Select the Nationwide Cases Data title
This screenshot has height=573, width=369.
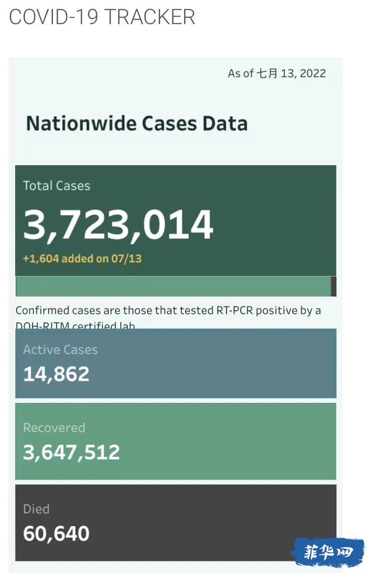pyautogui.click(x=137, y=123)
